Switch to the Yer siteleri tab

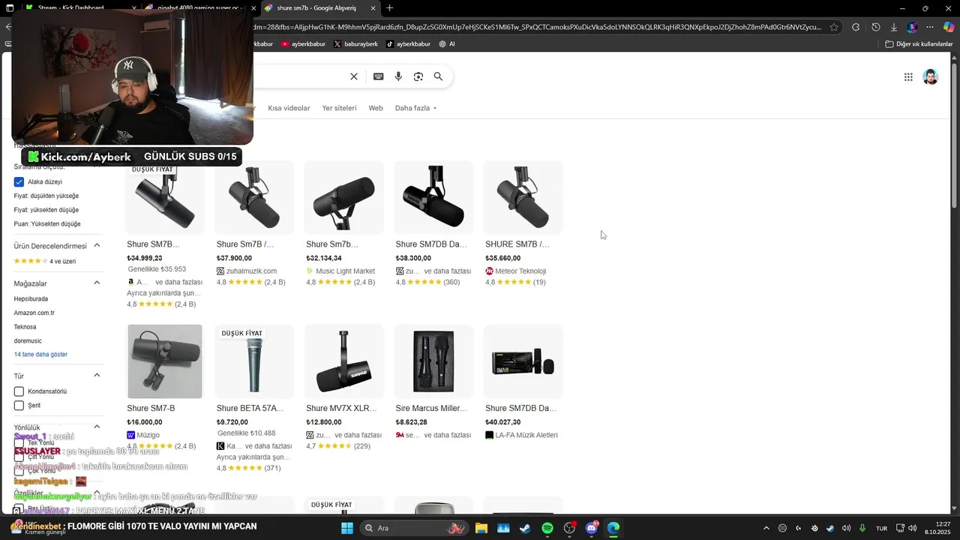pos(339,108)
